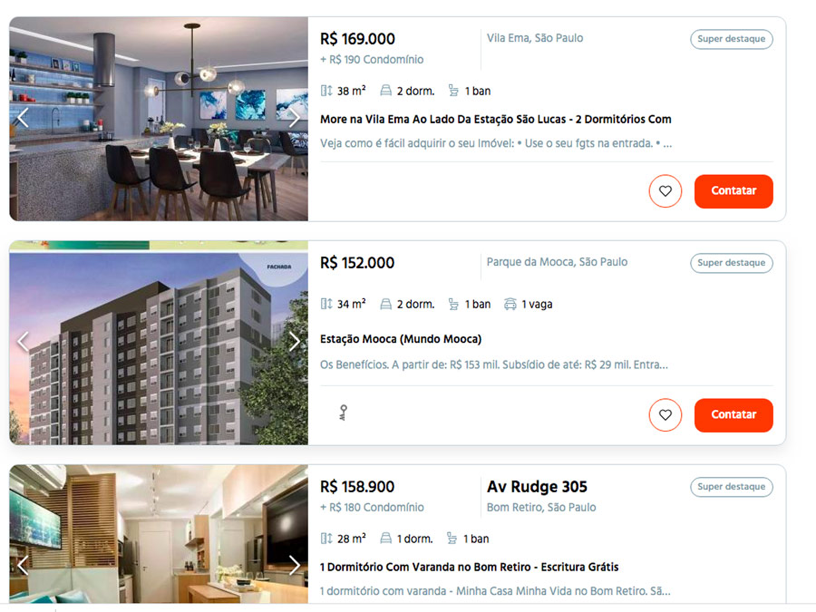Viewport: 816px width, 612px height.
Task: Click Super destaque badge on Vila Ema listing
Action: click(731, 39)
